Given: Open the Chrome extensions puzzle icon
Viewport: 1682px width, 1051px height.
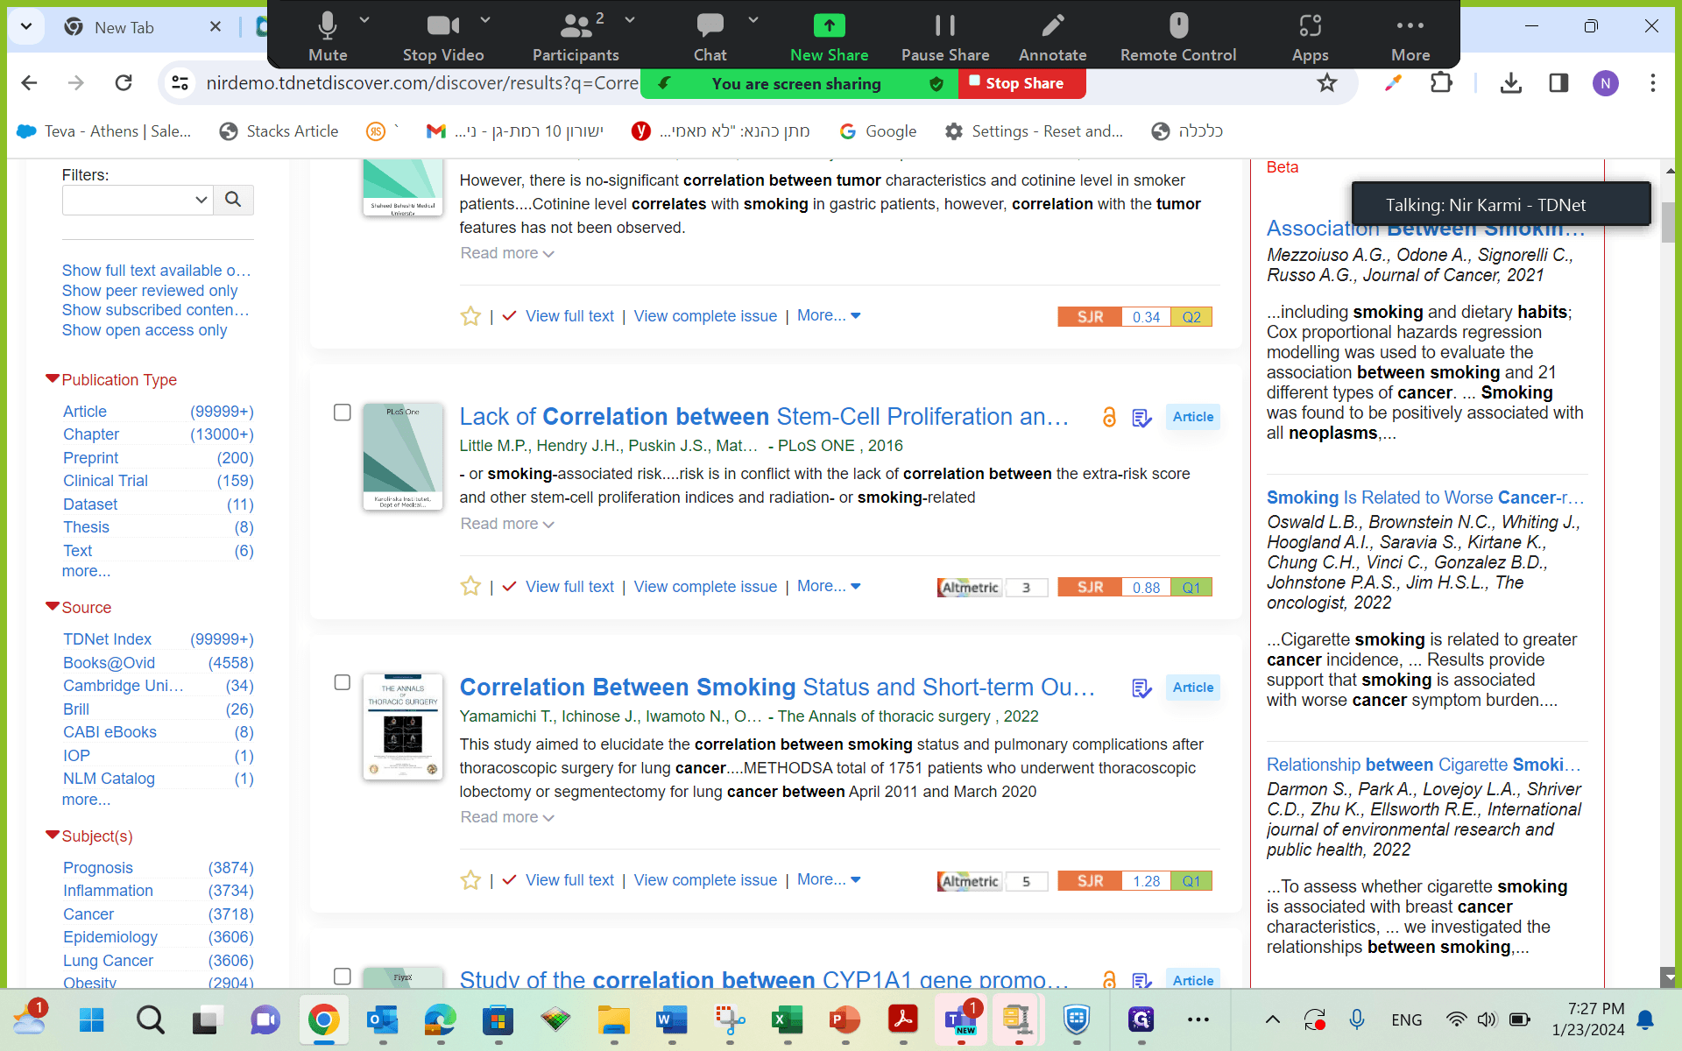Looking at the screenshot, I should click(x=1441, y=83).
